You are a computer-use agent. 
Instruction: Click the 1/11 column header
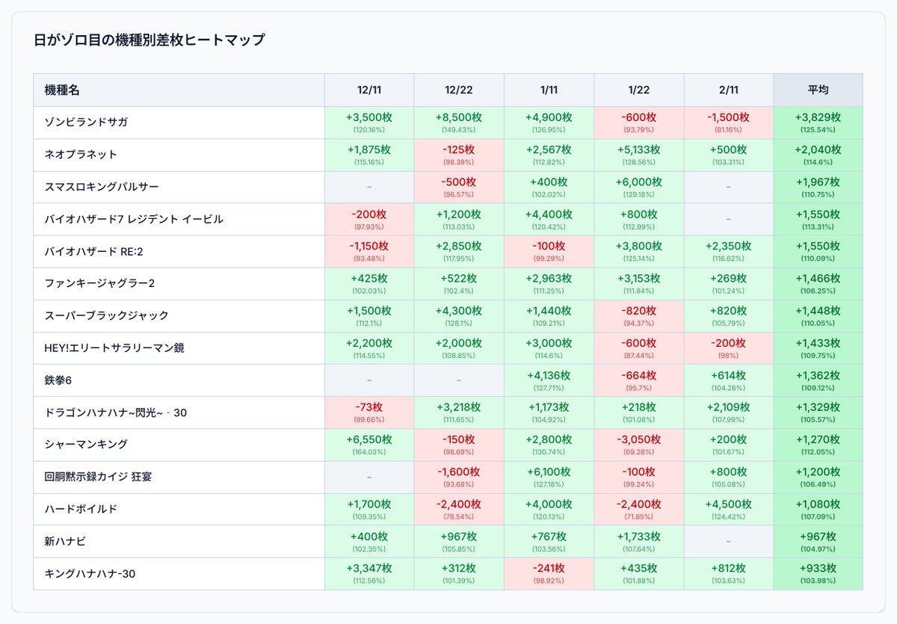click(549, 90)
